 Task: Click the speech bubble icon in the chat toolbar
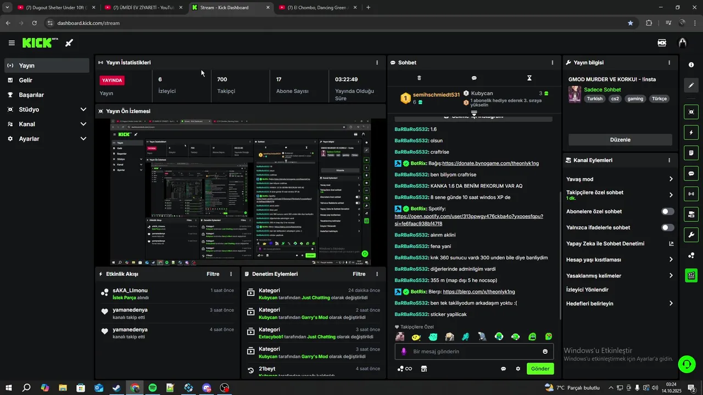coord(474,78)
